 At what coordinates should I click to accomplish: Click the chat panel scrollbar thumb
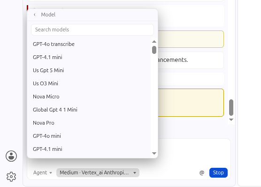231,107
